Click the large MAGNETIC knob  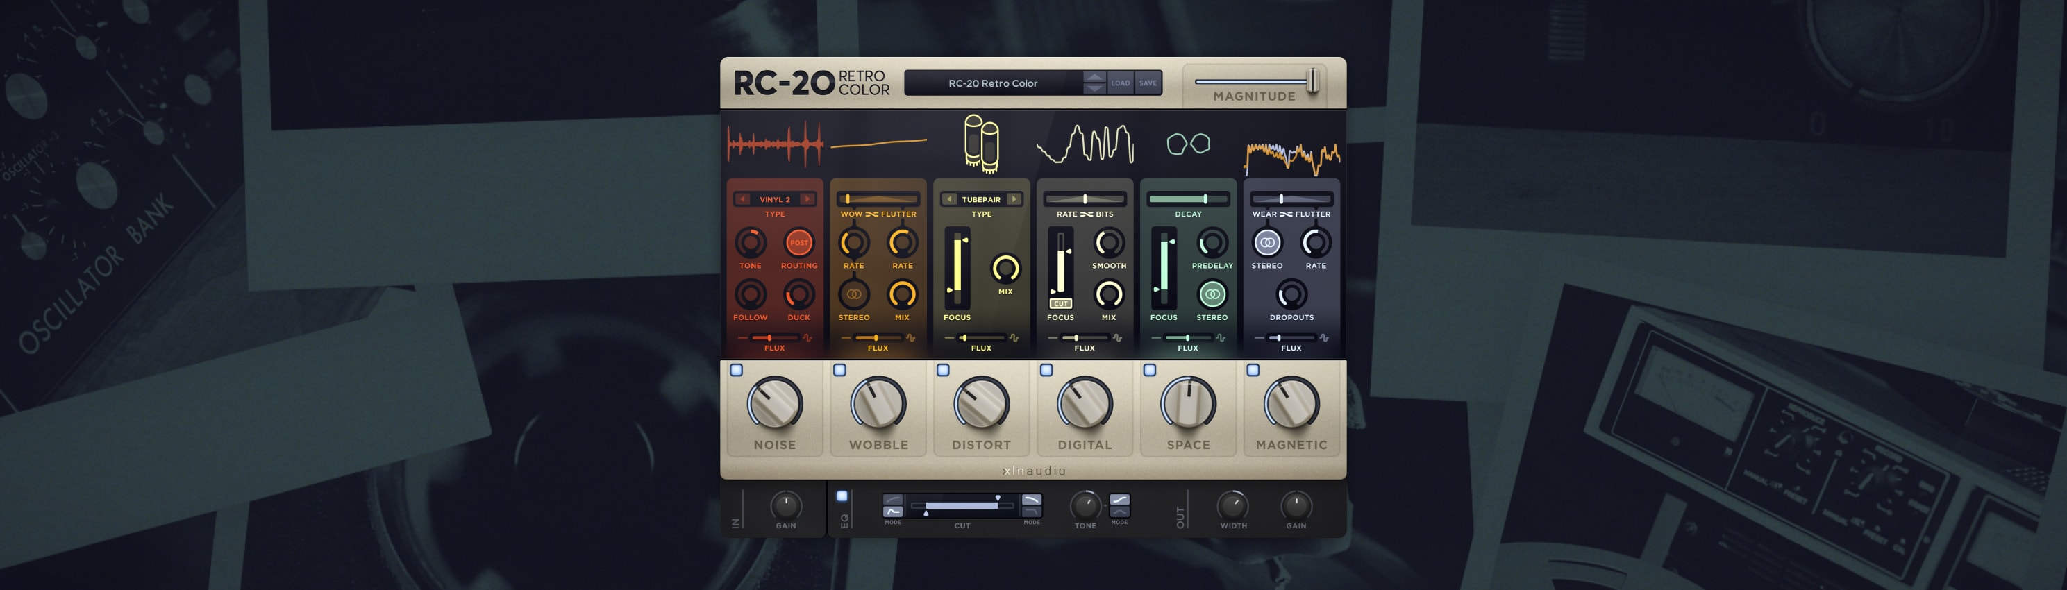point(1292,403)
